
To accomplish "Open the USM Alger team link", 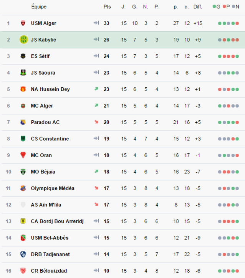I will click(43, 23).
